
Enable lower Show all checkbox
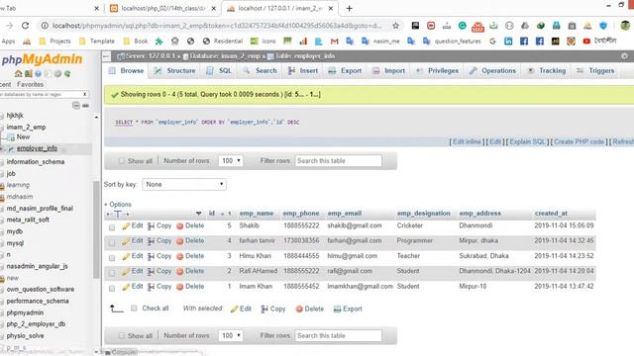click(121, 335)
